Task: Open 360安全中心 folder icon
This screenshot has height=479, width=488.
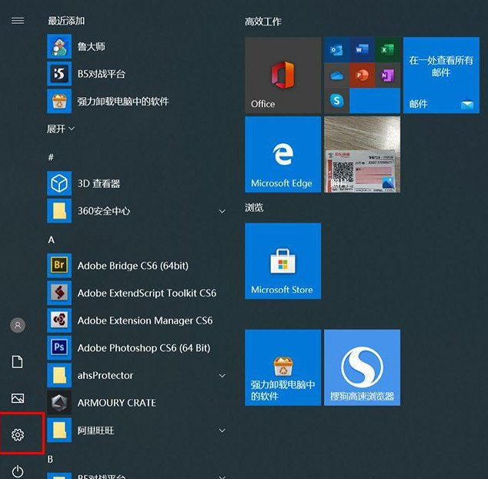Action: (x=59, y=211)
